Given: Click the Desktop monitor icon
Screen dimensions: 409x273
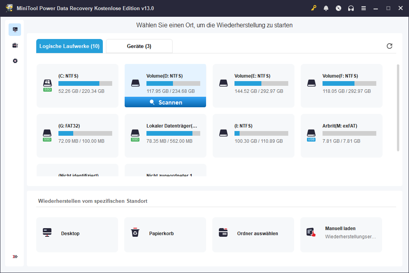Looking at the screenshot, I should (x=47, y=232).
